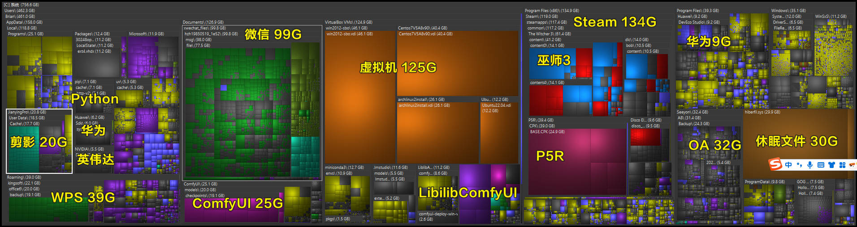Select the '.lmstudio\ (11.6 GB)' folder

(x=391, y=168)
